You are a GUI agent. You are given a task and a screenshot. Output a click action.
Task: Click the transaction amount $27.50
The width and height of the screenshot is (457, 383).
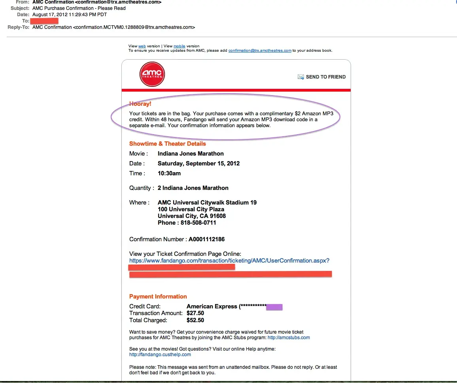pyautogui.click(x=195, y=313)
